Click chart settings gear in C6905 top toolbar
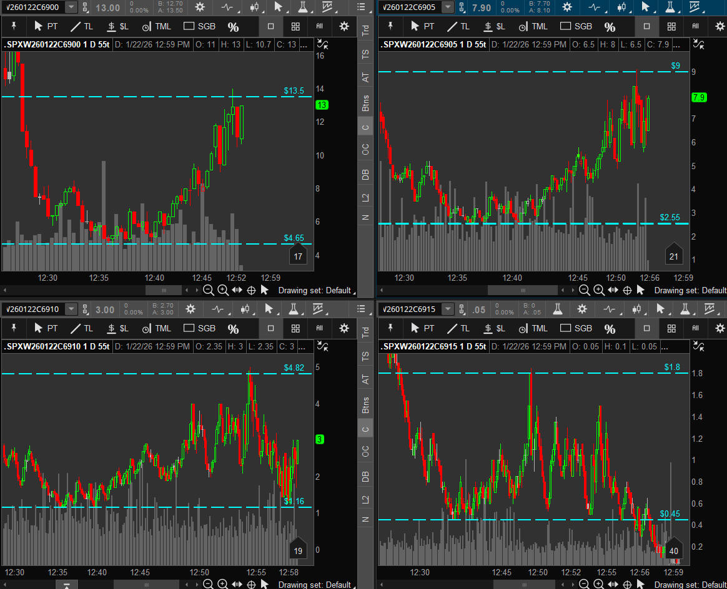Image resolution: width=727 pixels, height=589 pixels. [x=567, y=7]
